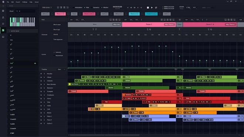The width and height of the screenshot is (244, 137).
Task: Select the active green chord panel sidebar icon
Action: pos(3,30)
